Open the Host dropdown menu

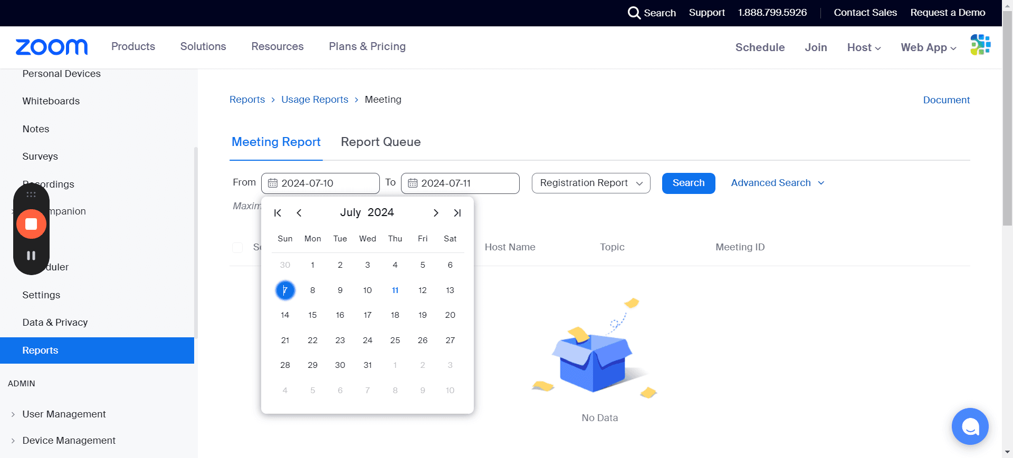pos(864,47)
